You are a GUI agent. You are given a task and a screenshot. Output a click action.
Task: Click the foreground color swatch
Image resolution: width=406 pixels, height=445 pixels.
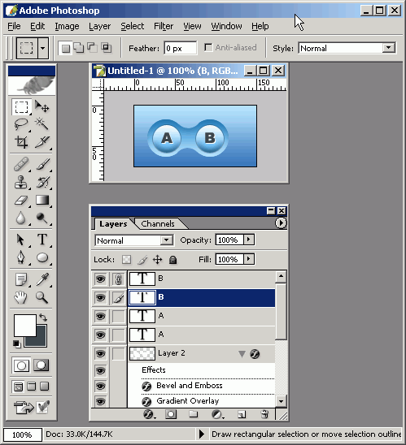coord(25,326)
